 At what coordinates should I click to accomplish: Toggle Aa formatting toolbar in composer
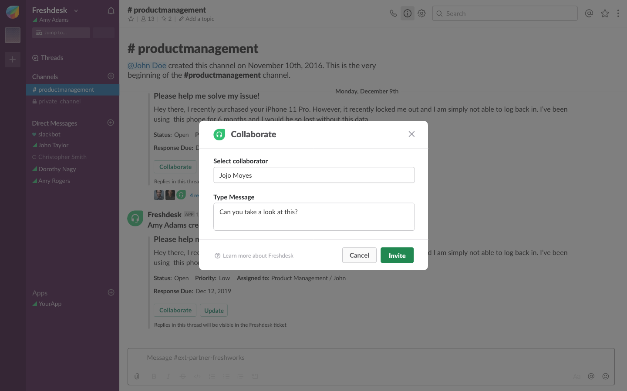(x=576, y=376)
